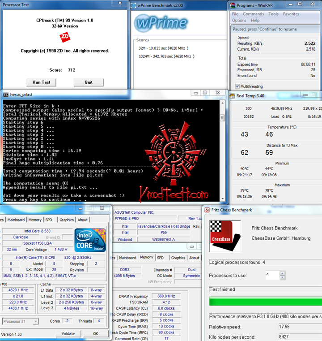Click the DRAM Frequency 660.0 MHz value
Screen dimensions: 322x341
tap(166, 296)
